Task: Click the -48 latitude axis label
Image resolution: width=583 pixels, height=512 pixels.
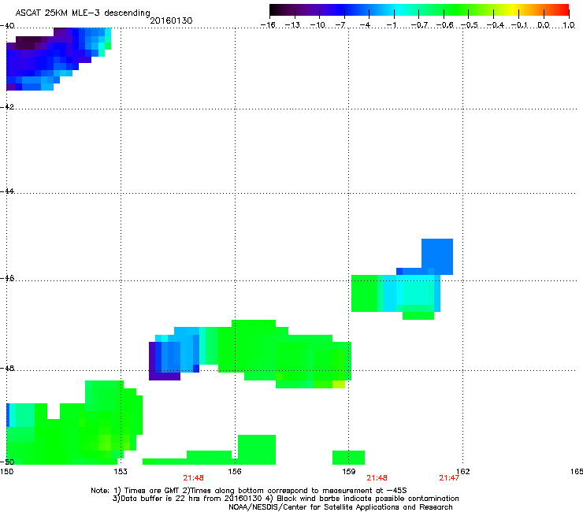Action: (7, 369)
